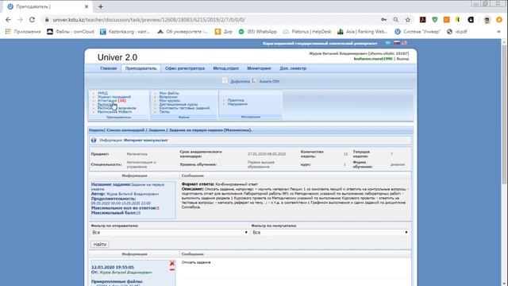The width and height of the screenshot is (508, 286).
Task: Open the red PDF extension icon
Action: 423,20
